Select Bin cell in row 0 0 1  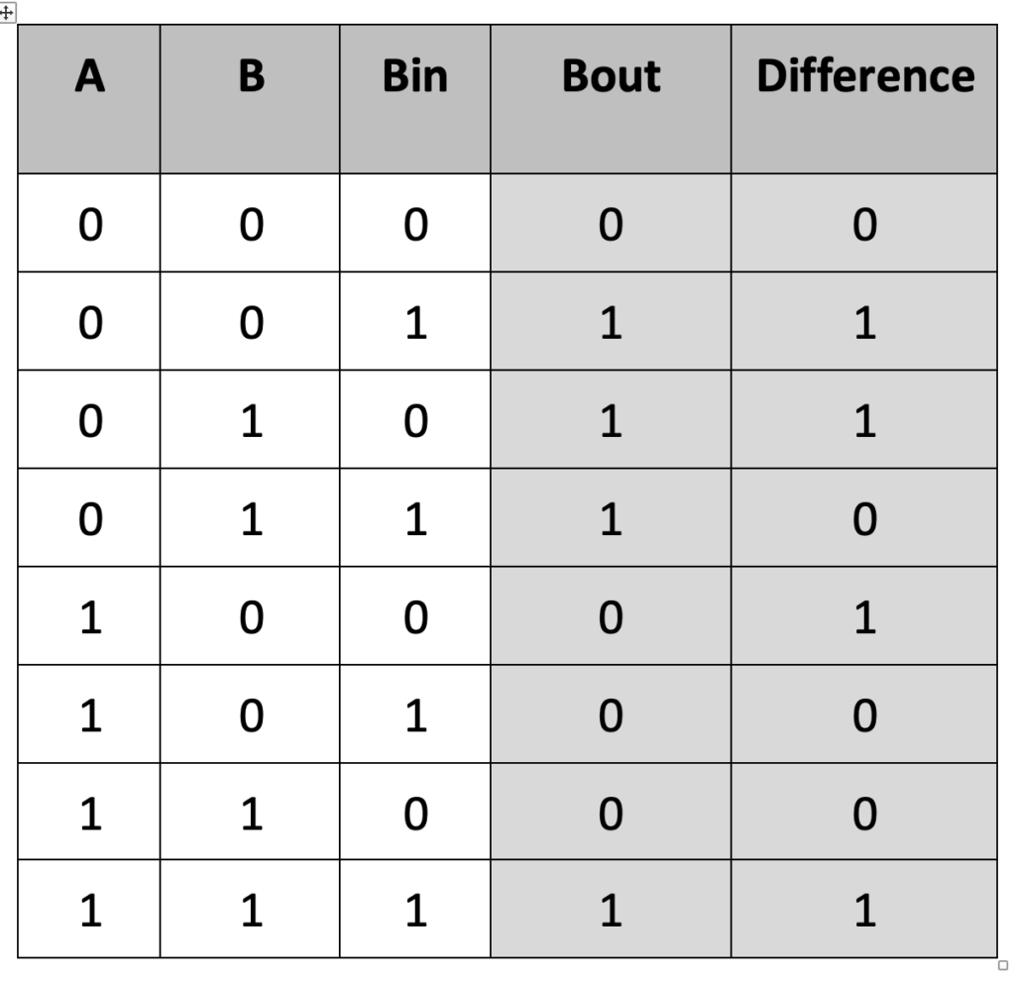pyautogui.click(x=415, y=321)
